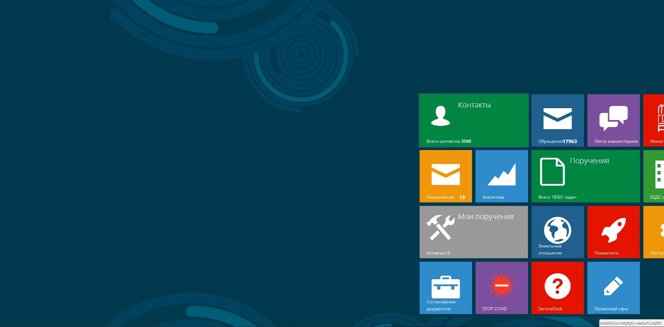Image resolution: width=664 pixels, height=327 pixels.
Task: Click the 'Активных 0' label
Action: (438, 253)
